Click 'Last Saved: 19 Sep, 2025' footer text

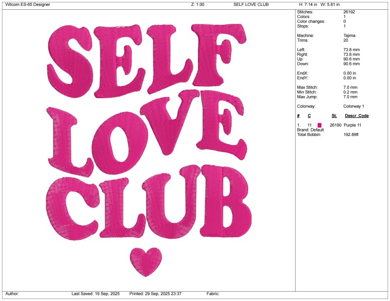[x=96, y=294]
